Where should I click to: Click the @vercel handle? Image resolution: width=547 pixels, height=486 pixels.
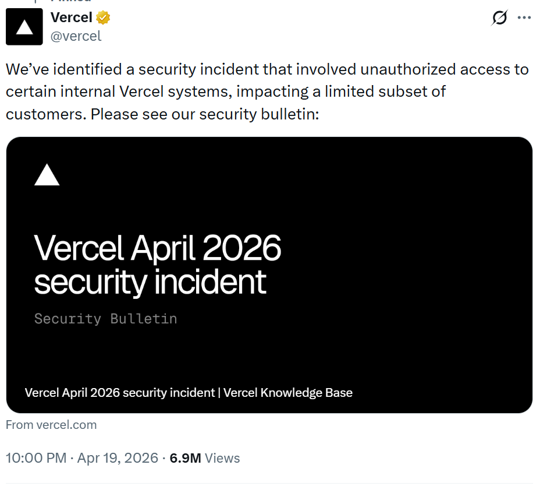click(x=76, y=36)
